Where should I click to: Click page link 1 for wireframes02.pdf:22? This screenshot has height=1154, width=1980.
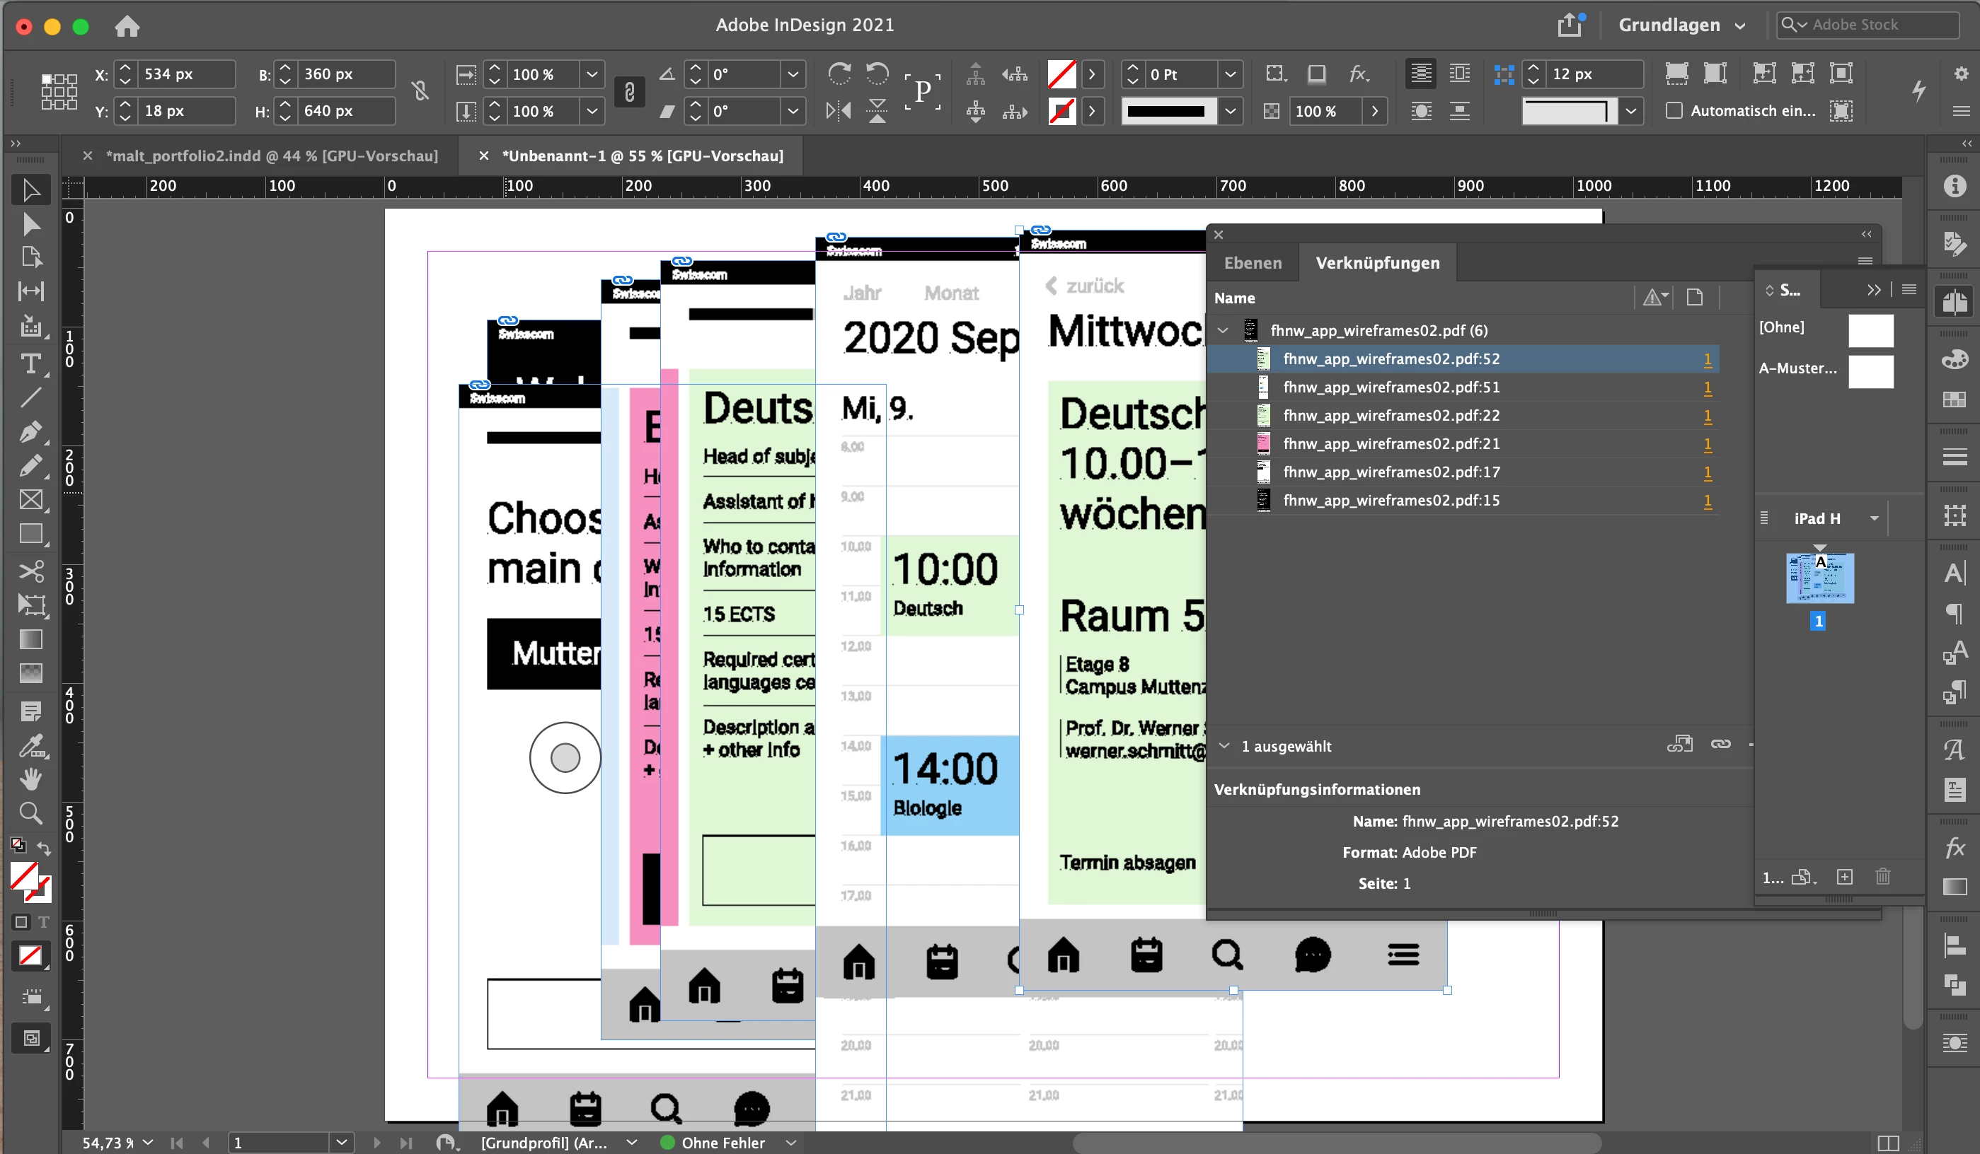1707,415
